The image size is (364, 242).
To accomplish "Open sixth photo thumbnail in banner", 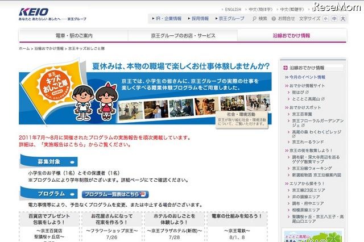I will coord(258,102).
